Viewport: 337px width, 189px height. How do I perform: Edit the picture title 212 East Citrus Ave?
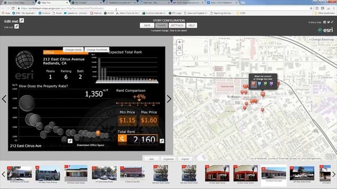(70, 141)
